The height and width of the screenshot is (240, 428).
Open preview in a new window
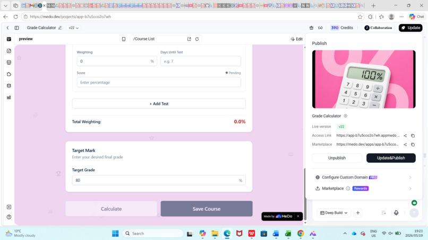click(189, 39)
